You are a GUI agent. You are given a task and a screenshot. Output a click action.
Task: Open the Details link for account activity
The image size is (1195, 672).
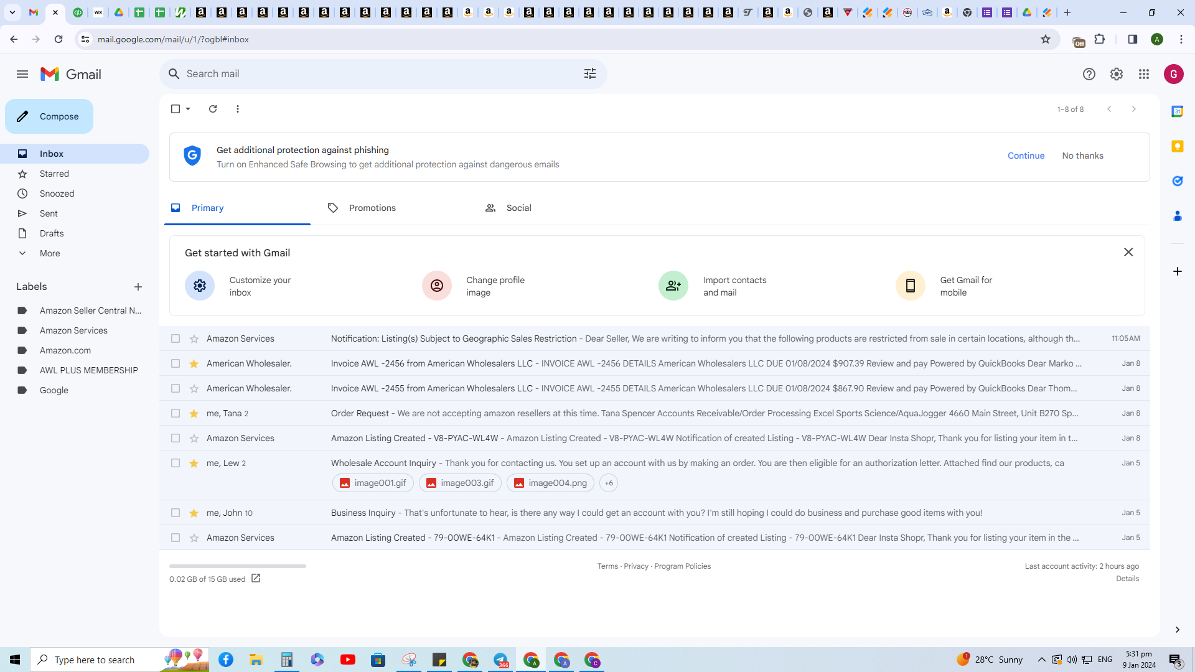tap(1127, 579)
